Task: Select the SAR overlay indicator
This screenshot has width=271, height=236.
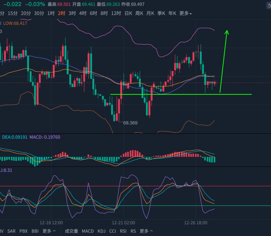Action: click(12, 231)
